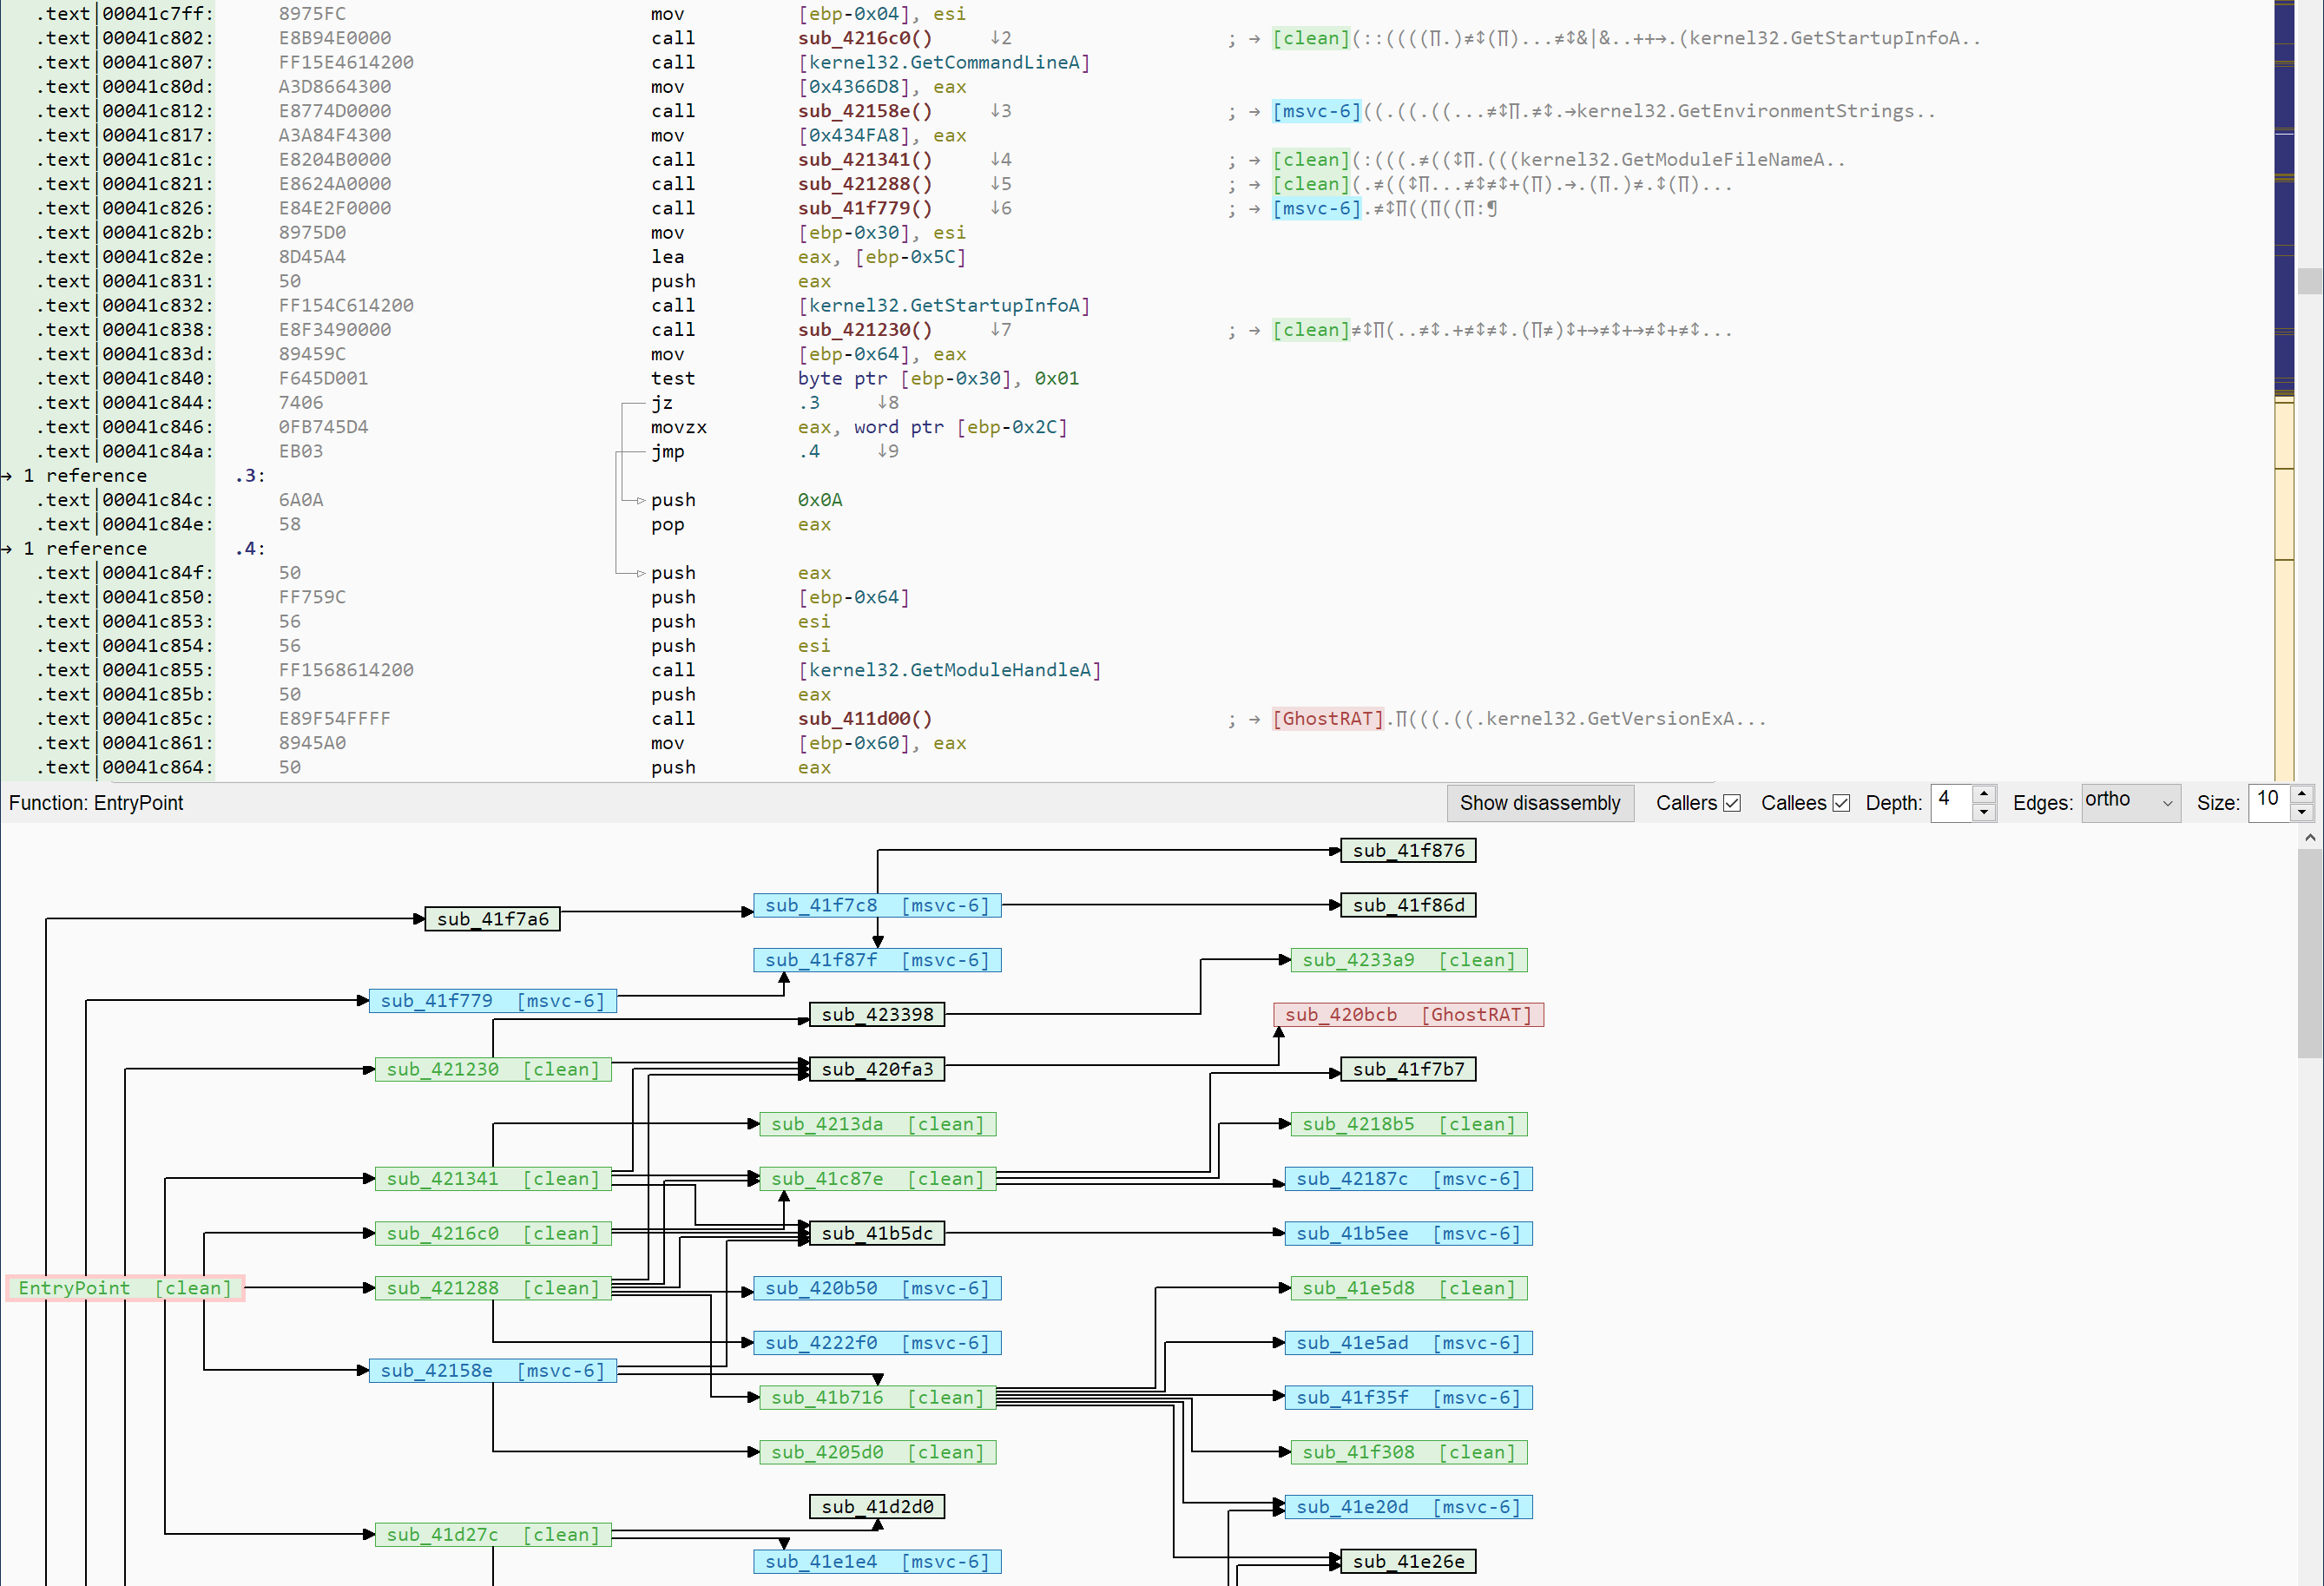
Task: Select the sub_41d27c [clean] graph node
Action: coord(492,1534)
